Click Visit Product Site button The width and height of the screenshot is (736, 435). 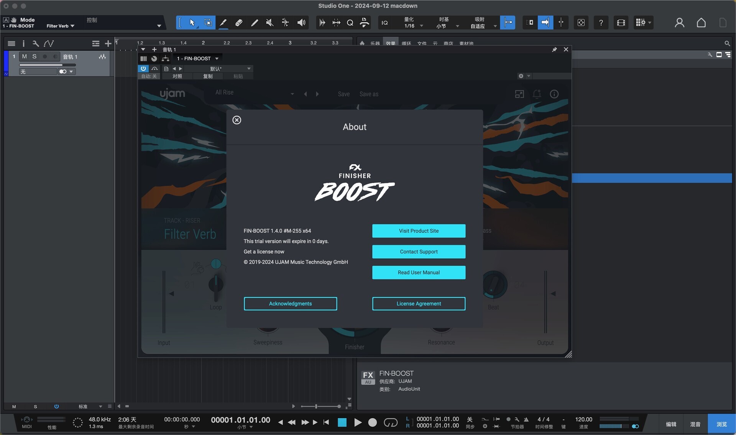tap(419, 231)
